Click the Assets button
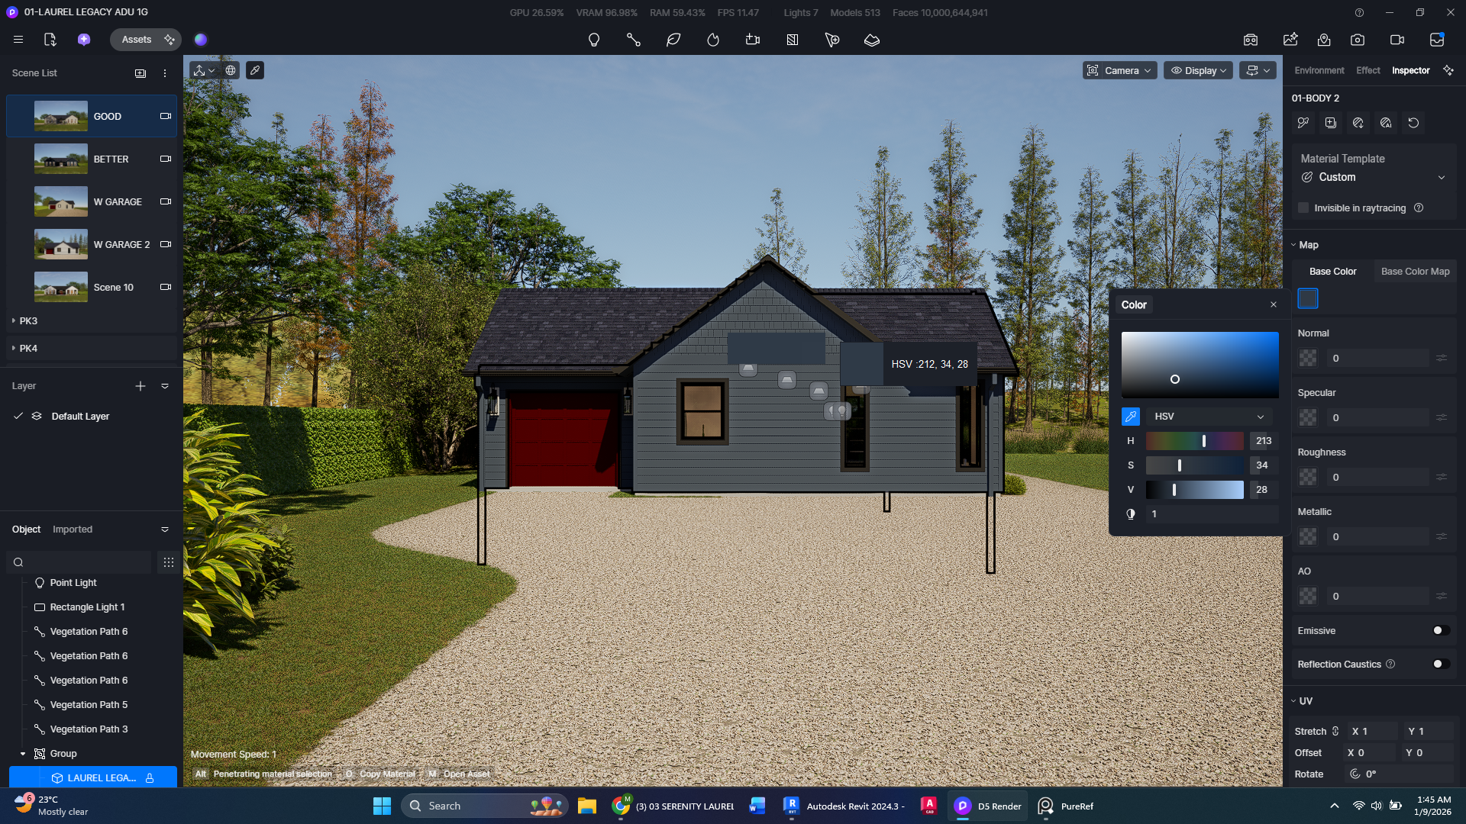Viewport: 1466px width, 824px height. click(x=137, y=40)
